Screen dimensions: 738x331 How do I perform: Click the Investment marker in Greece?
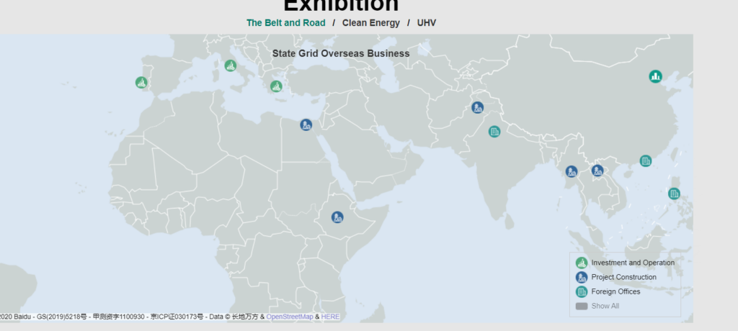pos(276,86)
